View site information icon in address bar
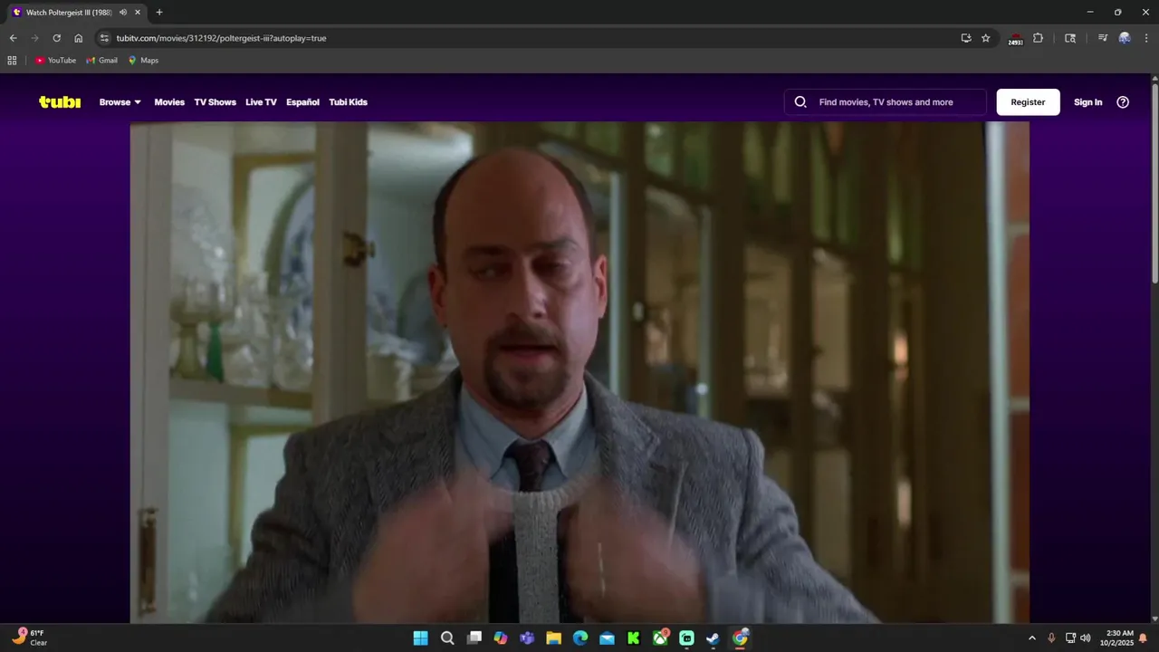The width and height of the screenshot is (1159, 652). (x=104, y=38)
